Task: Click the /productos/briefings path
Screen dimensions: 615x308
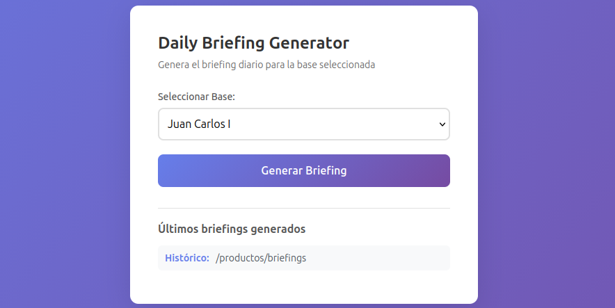Action: click(x=261, y=258)
